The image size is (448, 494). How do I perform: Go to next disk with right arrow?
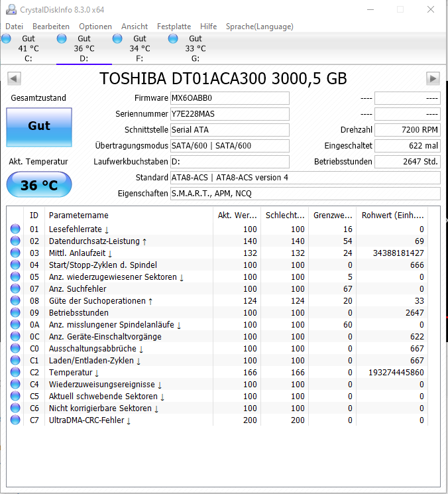[x=433, y=78]
